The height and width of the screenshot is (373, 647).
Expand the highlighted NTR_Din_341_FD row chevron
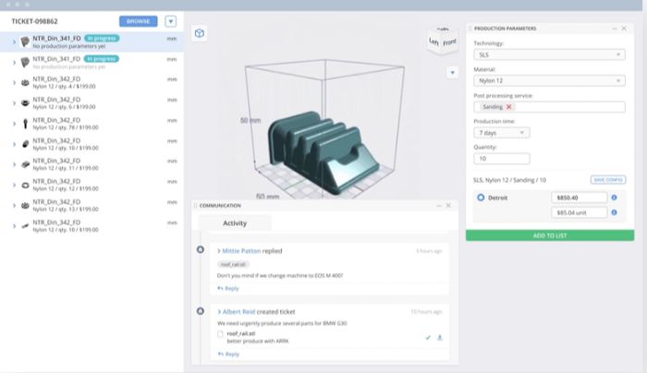14,42
